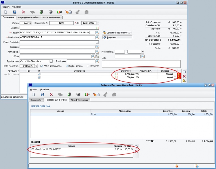Click the new document icon in front window toolbar
This screenshot has width=216, height=169.
click(33, 95)
